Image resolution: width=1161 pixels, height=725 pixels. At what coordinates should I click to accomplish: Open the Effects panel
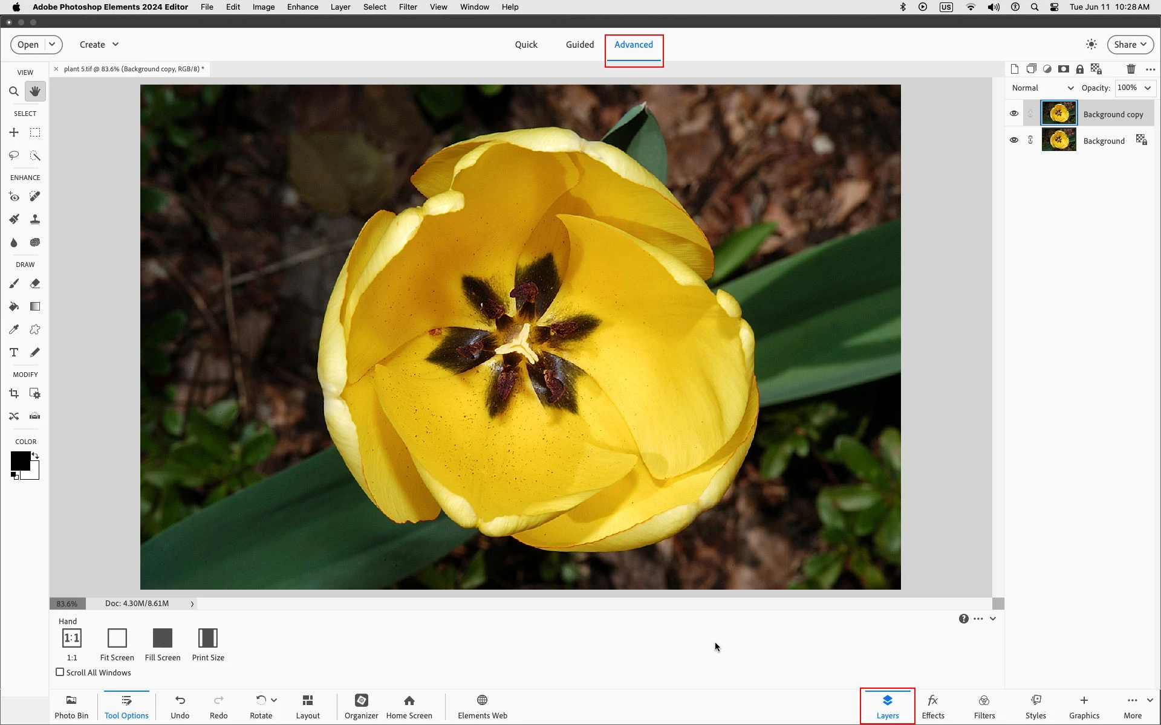coord(932,706)
